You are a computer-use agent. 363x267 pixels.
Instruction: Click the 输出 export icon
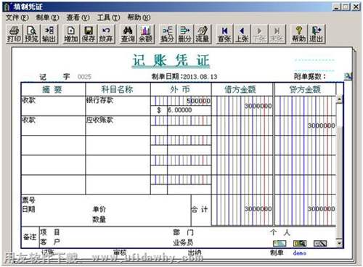[x=49, y=34]
